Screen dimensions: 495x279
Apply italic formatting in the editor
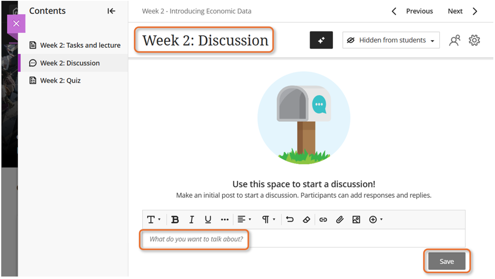191,220
